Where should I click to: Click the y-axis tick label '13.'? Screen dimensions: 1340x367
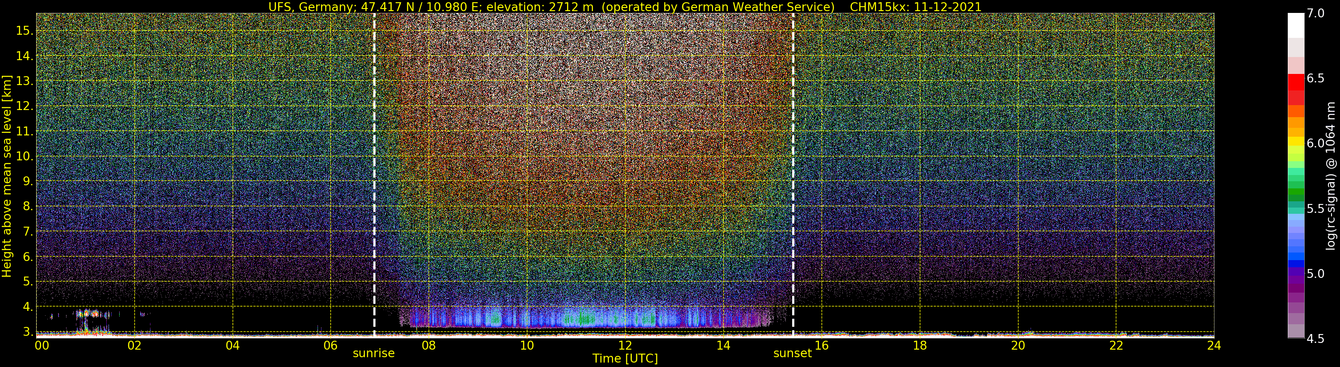(x=25, y=82)
